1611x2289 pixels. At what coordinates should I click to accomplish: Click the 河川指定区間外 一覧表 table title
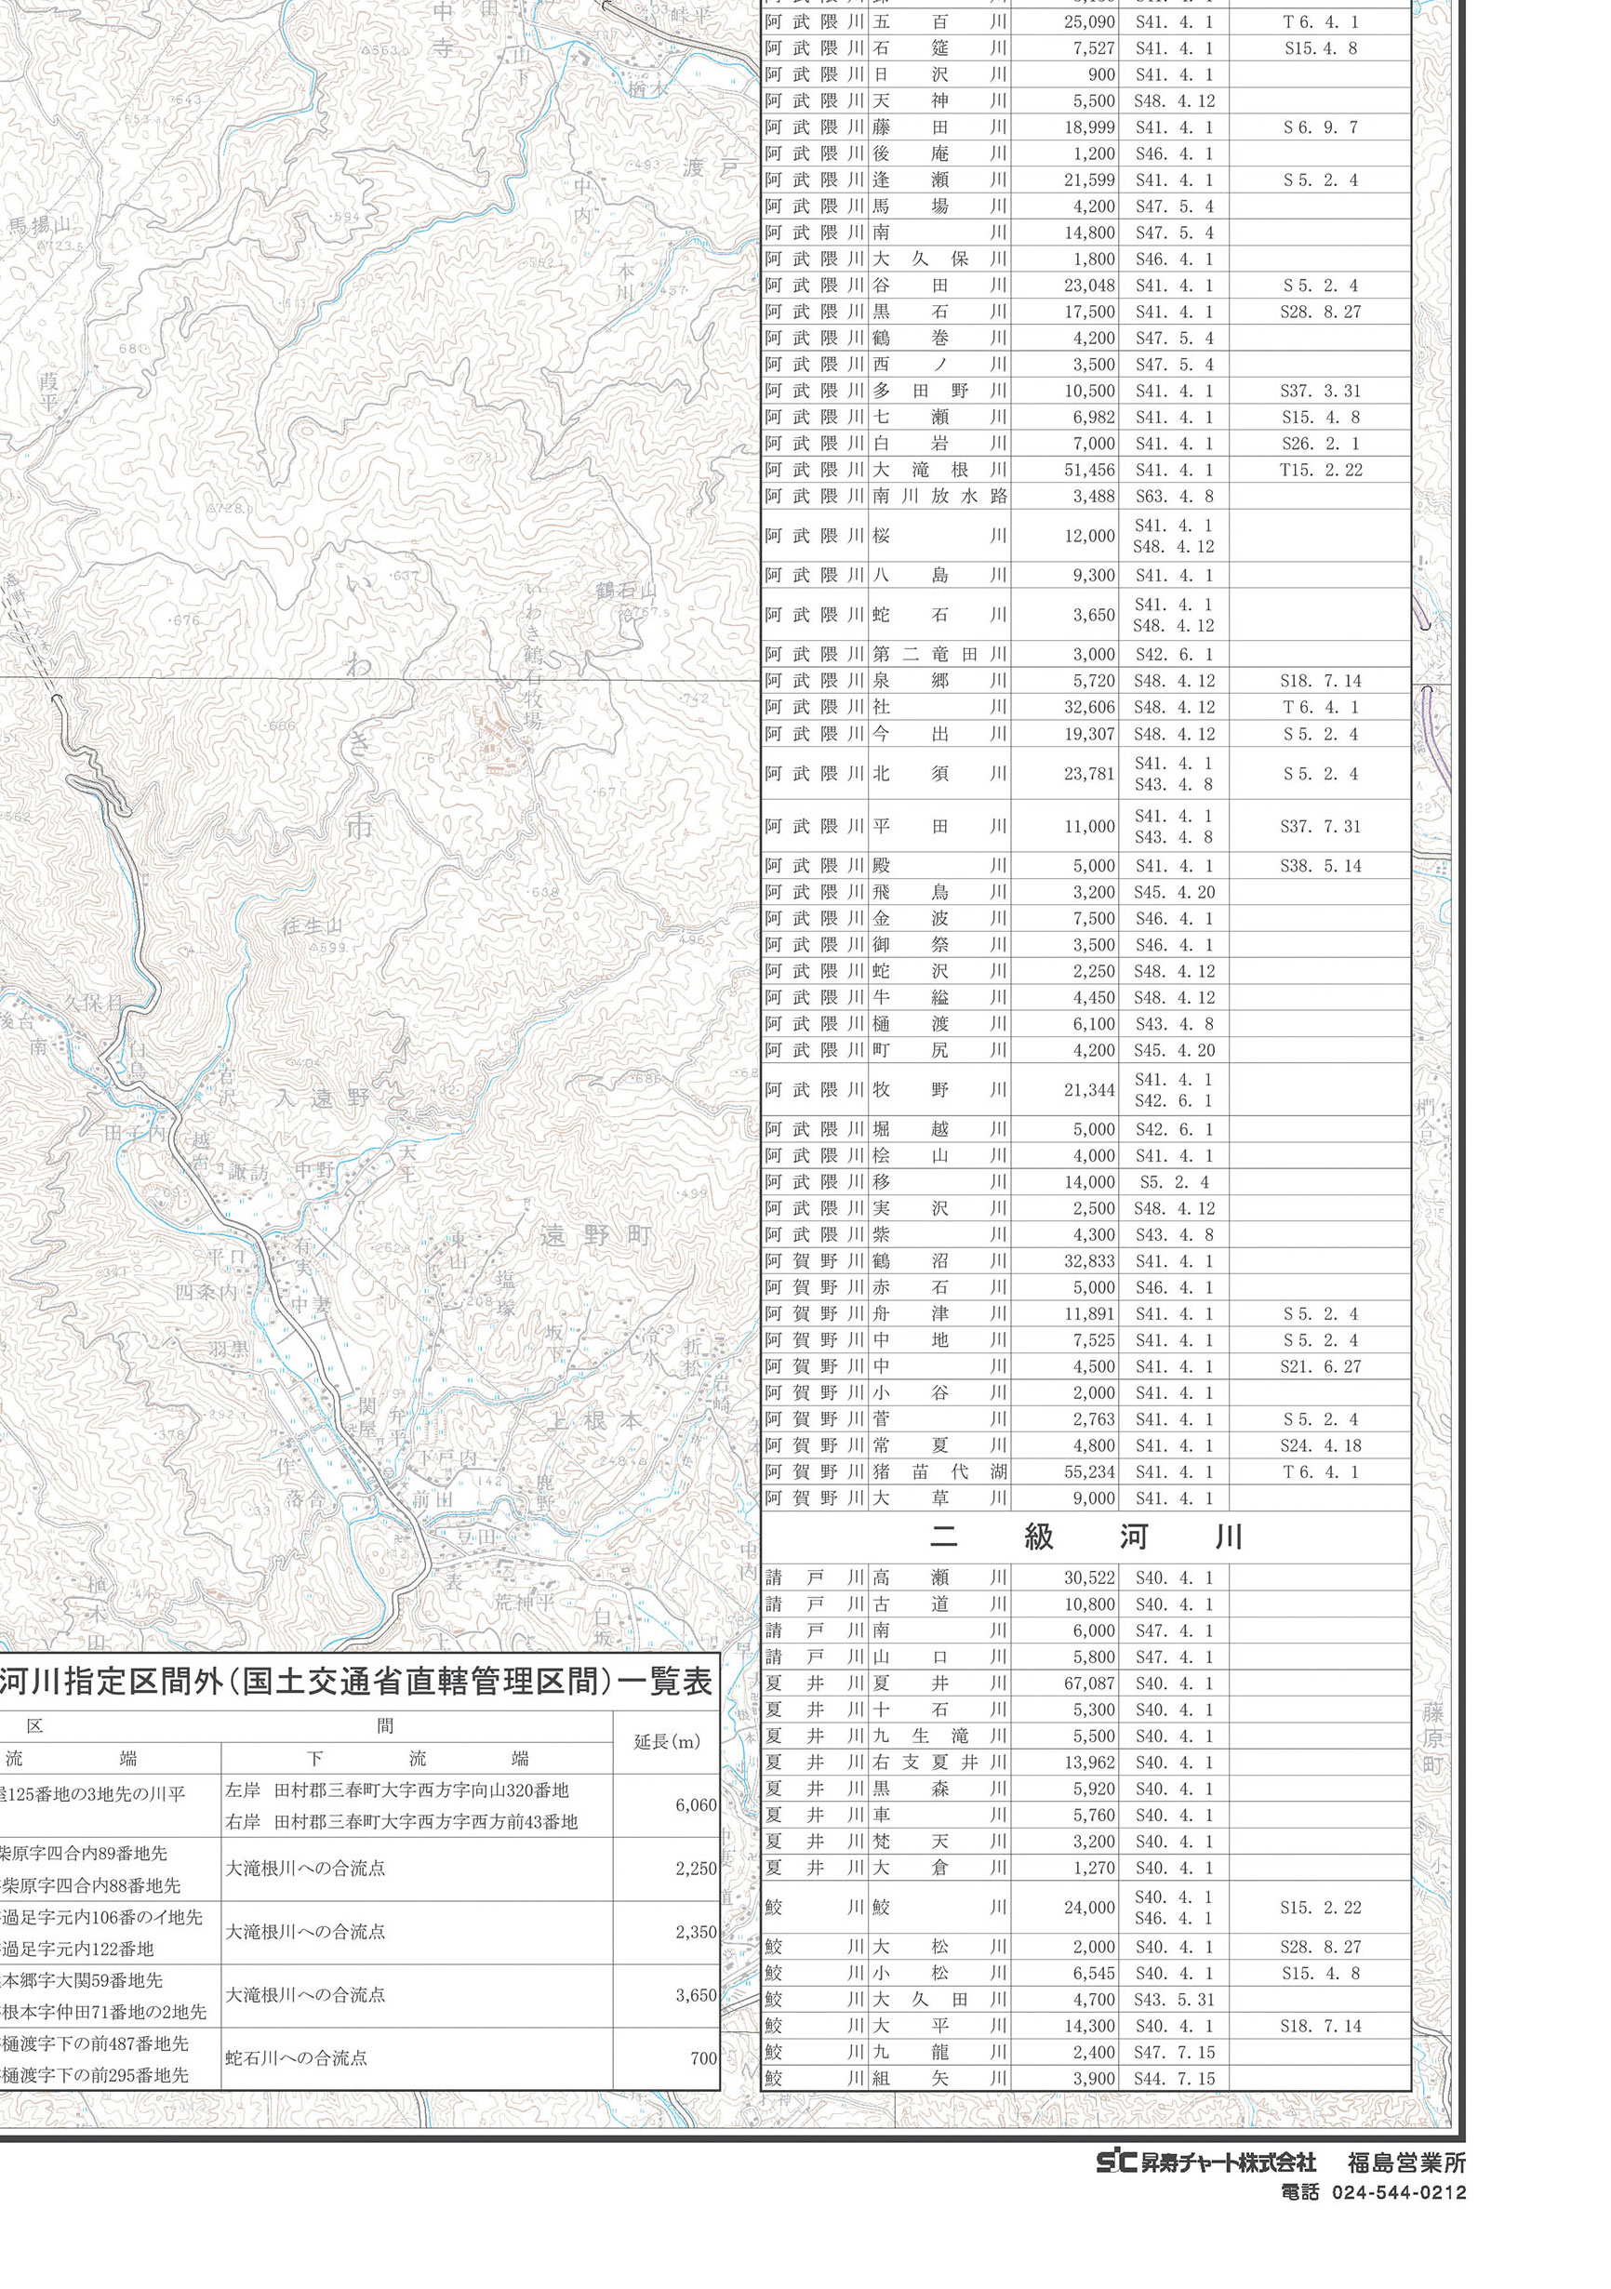click(x=356, y=1682)
